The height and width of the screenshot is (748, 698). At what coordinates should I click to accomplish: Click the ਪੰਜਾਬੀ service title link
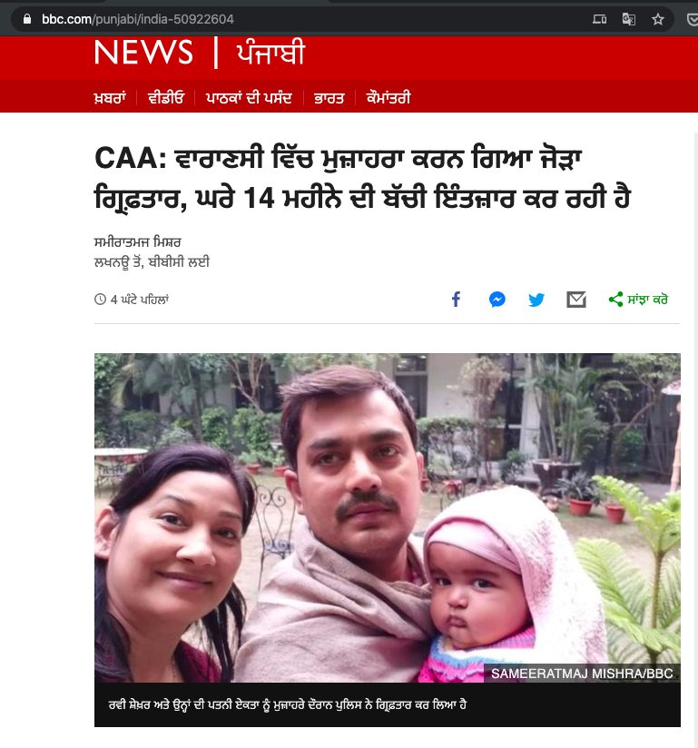click(270, 52)
